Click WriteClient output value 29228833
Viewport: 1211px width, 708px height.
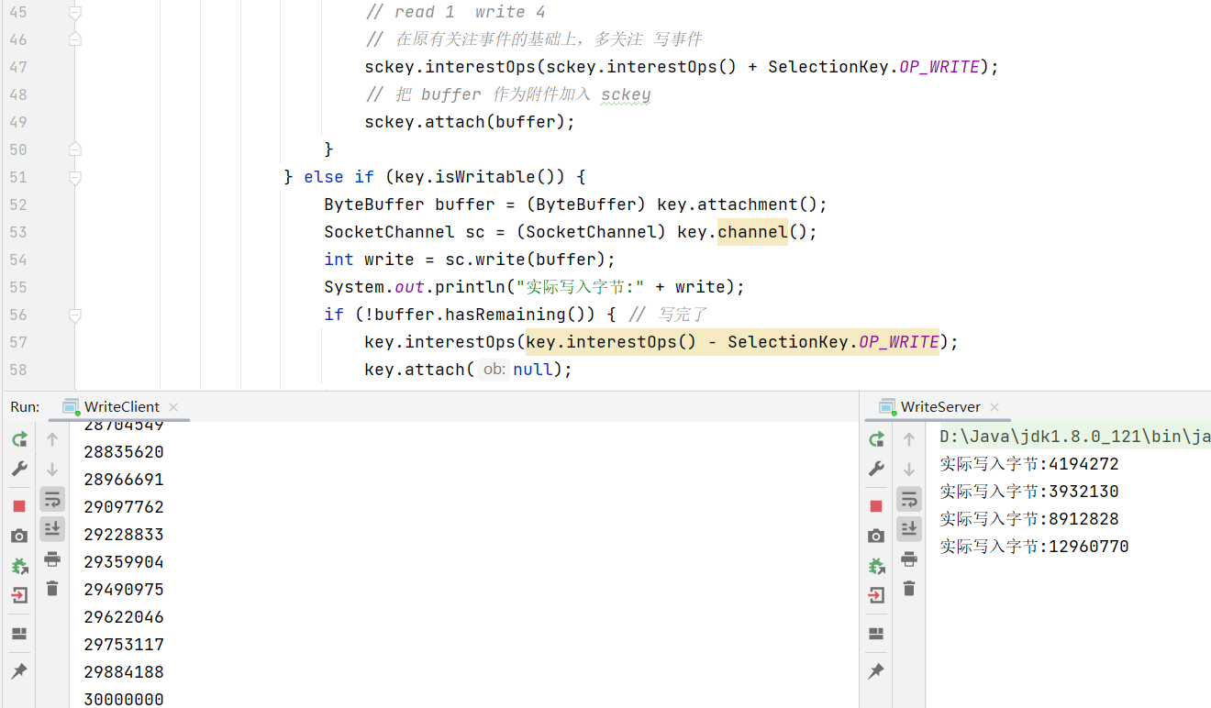[124, 535]
